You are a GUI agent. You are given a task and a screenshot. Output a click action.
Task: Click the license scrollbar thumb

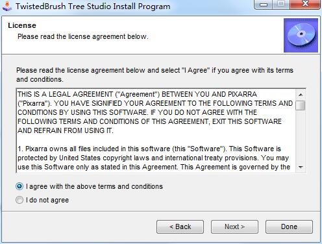coord(301,106)
